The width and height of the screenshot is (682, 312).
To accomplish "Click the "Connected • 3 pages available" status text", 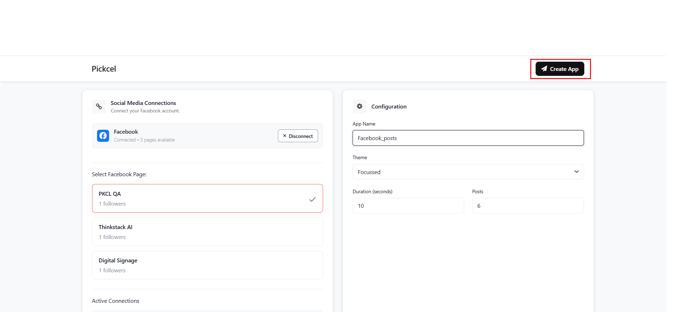I will coord(144,140).
